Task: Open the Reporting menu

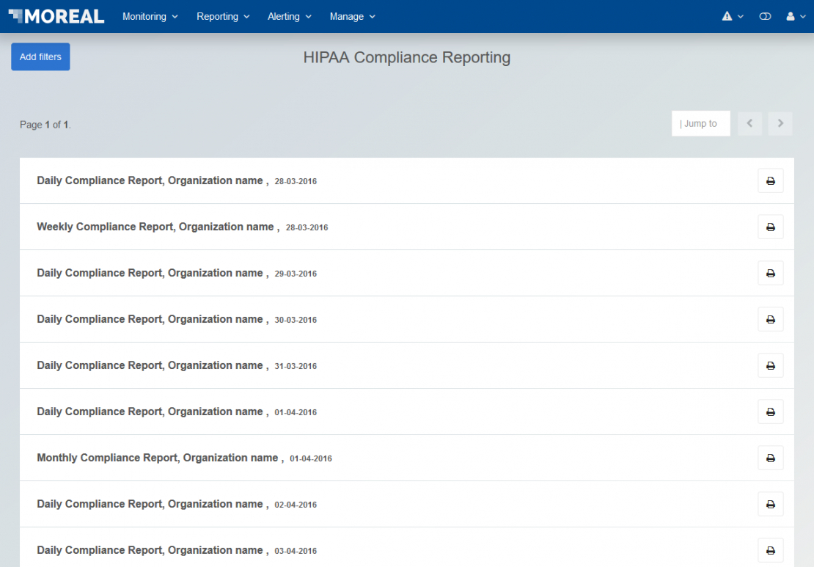Action: click(x=223, y=17)
